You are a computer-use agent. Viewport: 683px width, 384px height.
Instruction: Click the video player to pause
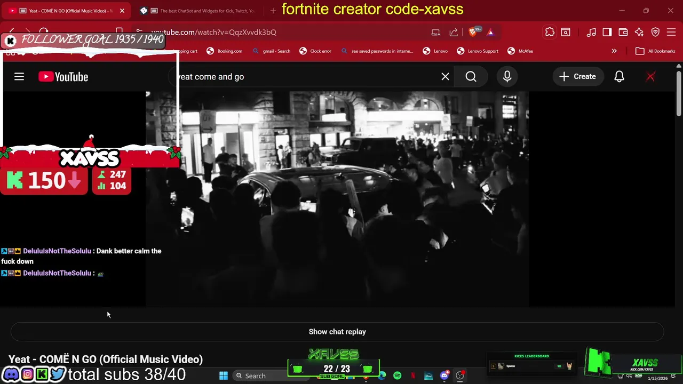pos(337,198)
